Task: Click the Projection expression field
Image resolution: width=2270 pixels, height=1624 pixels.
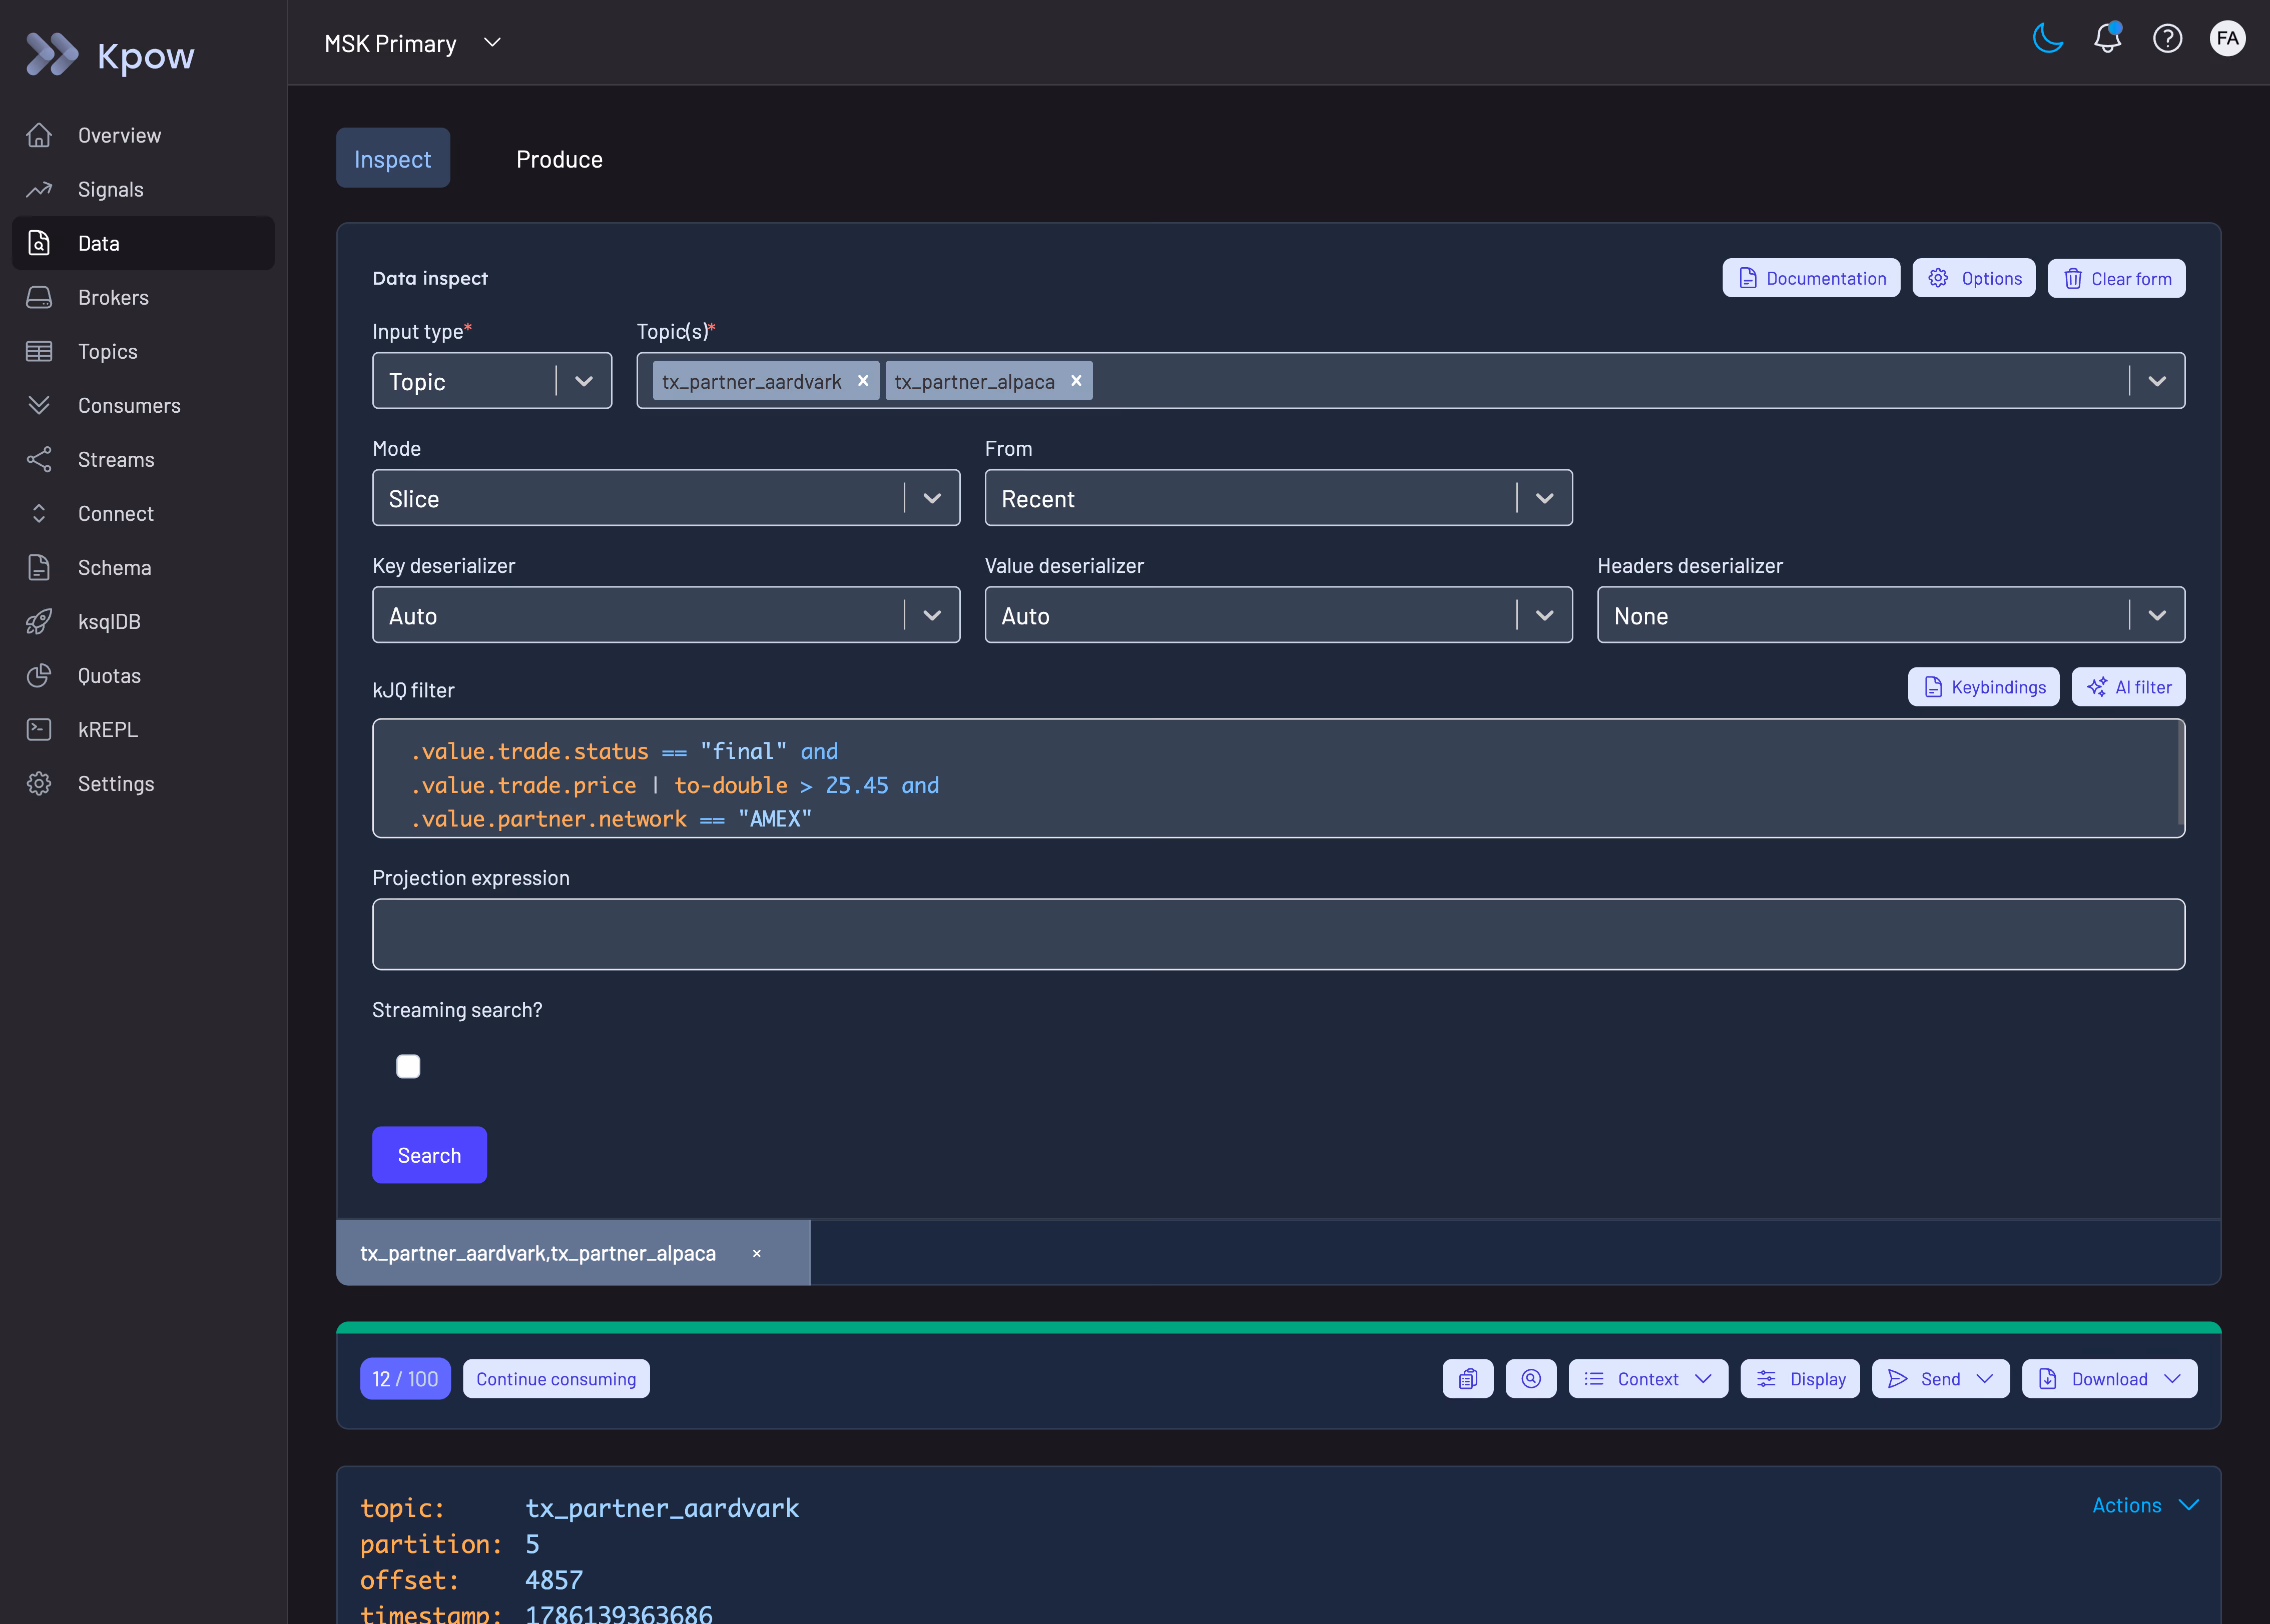Action: point(1278,934)
